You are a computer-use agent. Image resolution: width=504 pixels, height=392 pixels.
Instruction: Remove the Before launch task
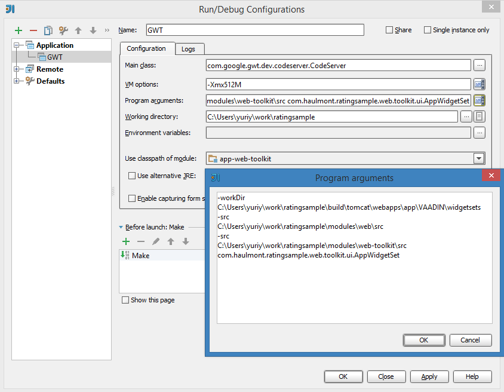point(141,241)
